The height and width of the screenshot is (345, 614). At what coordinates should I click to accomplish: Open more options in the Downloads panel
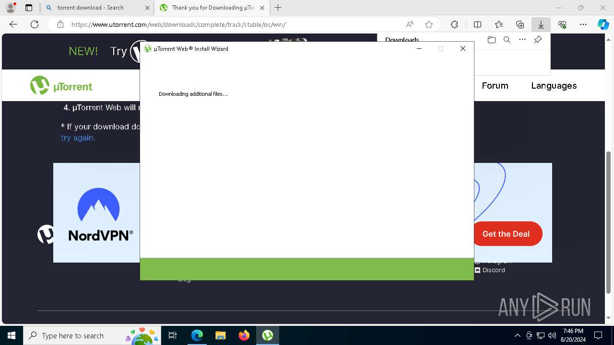pyautogui.click(x=522, y=40)
